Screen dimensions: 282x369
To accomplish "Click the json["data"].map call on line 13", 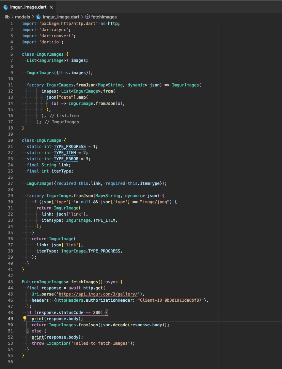I will click(x=66, y=97).
